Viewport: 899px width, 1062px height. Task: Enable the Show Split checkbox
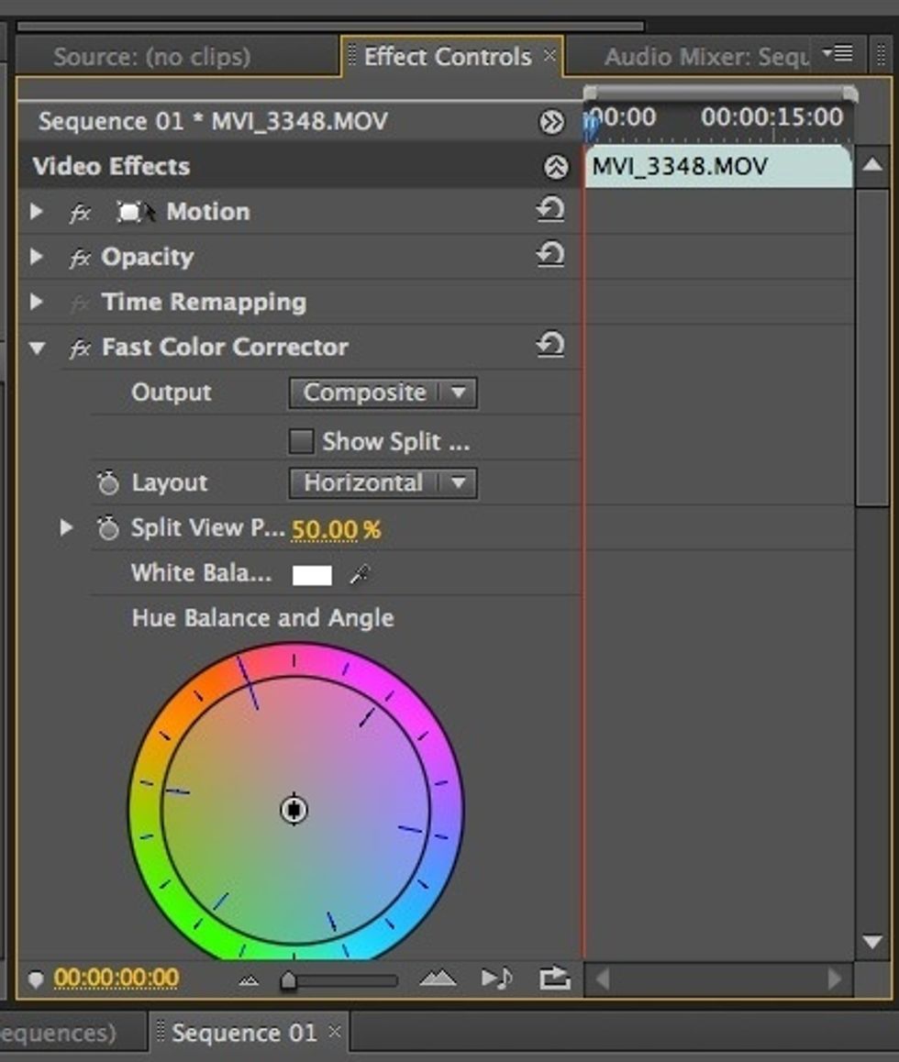(x=303, y=441)
